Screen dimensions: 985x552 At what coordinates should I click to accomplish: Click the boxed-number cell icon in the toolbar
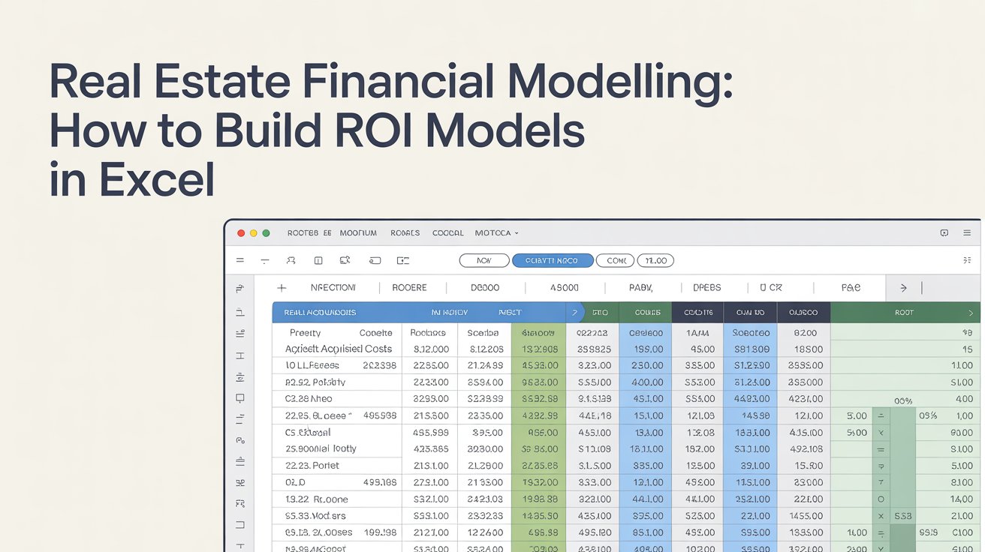(318, 260)
